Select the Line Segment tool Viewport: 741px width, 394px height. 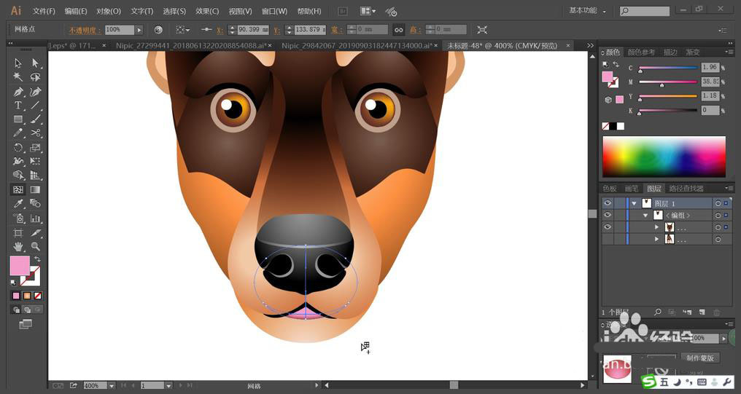coord(35,105)
